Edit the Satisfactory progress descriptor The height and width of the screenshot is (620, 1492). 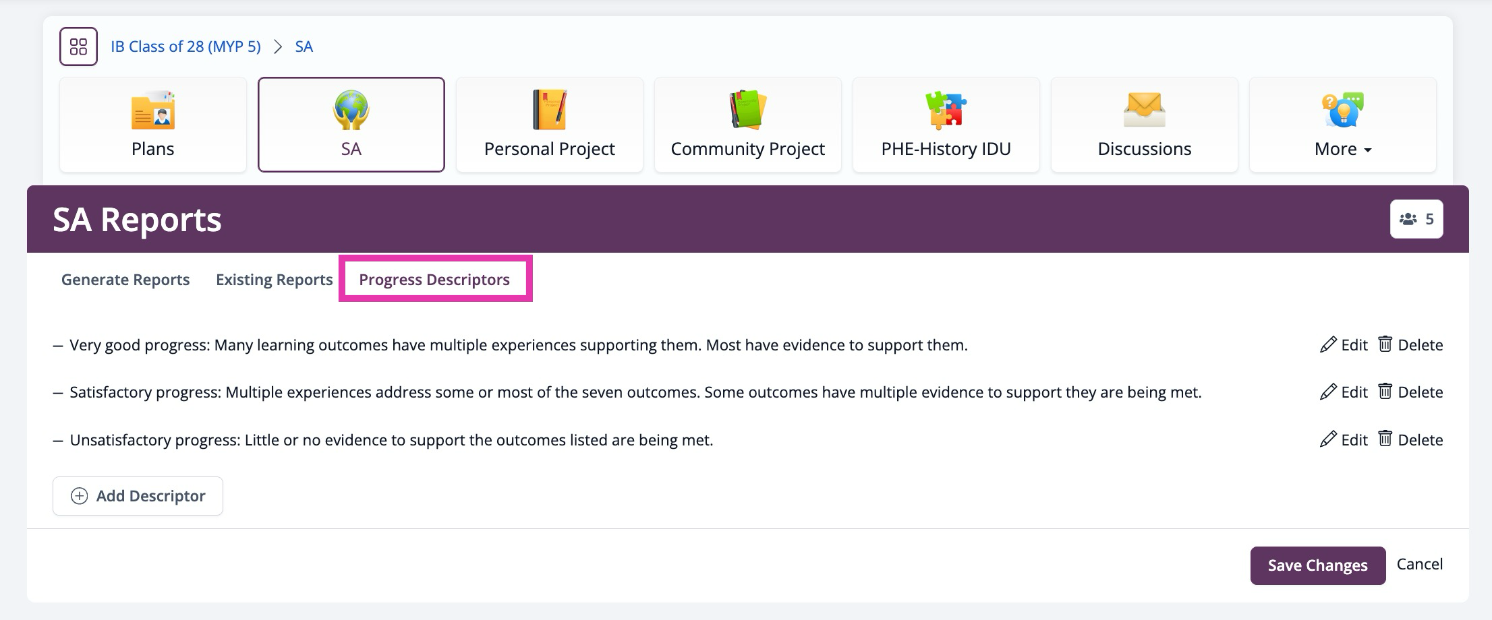click(1344, 392)
